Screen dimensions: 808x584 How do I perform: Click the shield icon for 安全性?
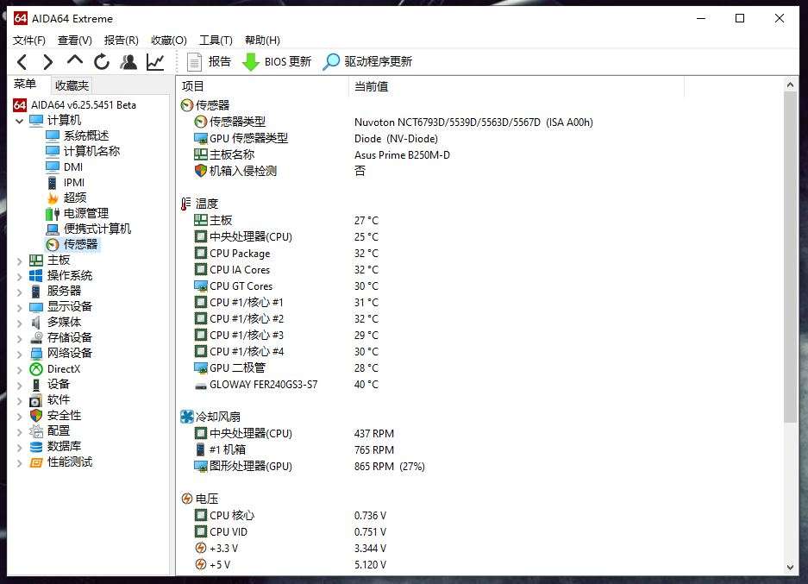click(36, 416)
